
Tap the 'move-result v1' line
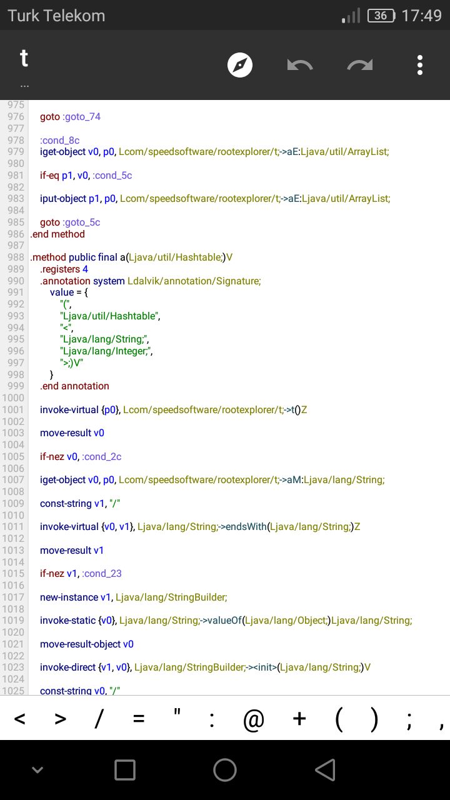click(72, 551)
